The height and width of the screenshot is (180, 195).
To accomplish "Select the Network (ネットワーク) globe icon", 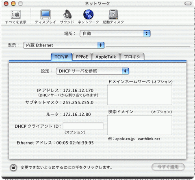I will 88,15.
